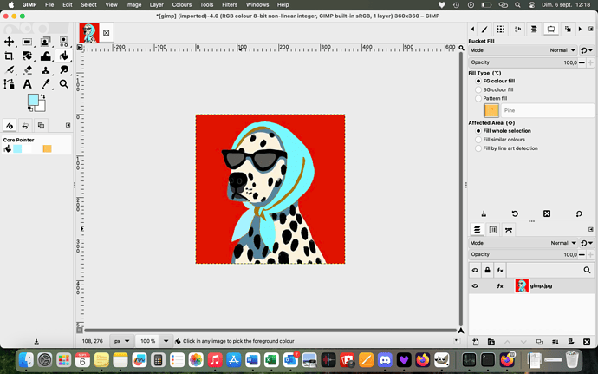
Task: Select the Rectangle Select tool
Action: tap(27, 42)
